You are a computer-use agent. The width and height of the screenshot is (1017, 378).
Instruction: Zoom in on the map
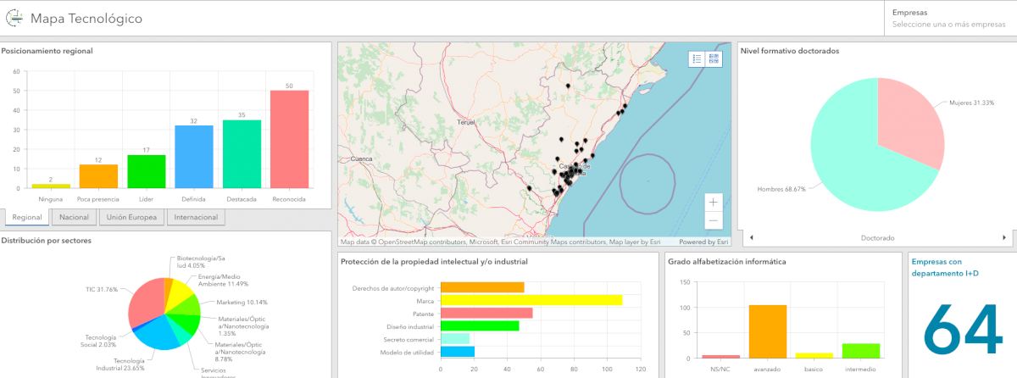(713, 203)
